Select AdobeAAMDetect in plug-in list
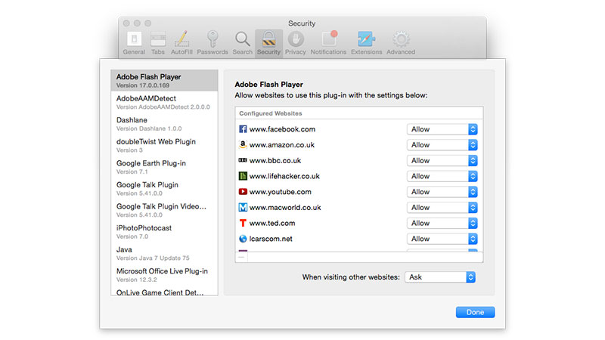 [164, 102]
